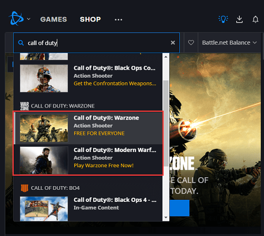Expand the Battle.net logo dropdown chevron
The image size is (264, 236).
29,19
